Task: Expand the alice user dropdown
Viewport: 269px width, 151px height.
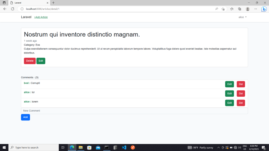Action: (x=243, y=17)
